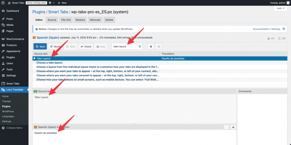Click the Spanish (Spain) language link

pyautogui.click(x=48, y=37)
